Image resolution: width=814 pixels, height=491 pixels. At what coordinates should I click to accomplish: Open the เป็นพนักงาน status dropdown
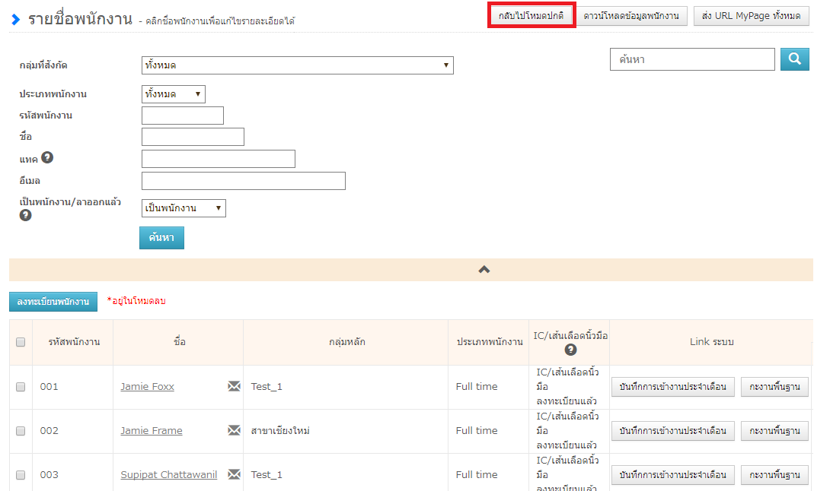[x=184, y=208]
